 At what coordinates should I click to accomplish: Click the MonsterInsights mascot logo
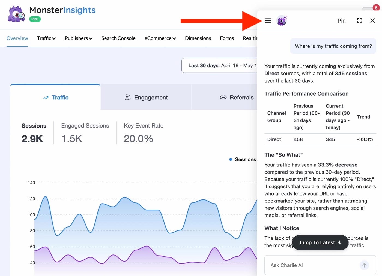pyautogui.click(x=16, y=14)
